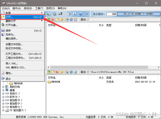Click the image pane path field showing /
Screen dimensions: 161x119
coord(124,19)
